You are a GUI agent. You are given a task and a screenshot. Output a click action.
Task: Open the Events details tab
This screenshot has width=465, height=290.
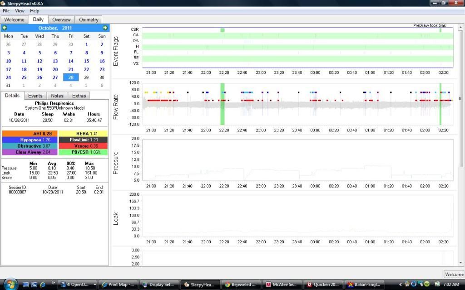point(35,96)
